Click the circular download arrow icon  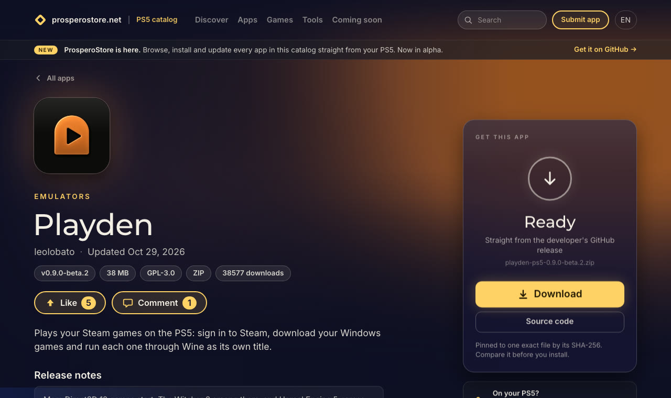point(550,179)
